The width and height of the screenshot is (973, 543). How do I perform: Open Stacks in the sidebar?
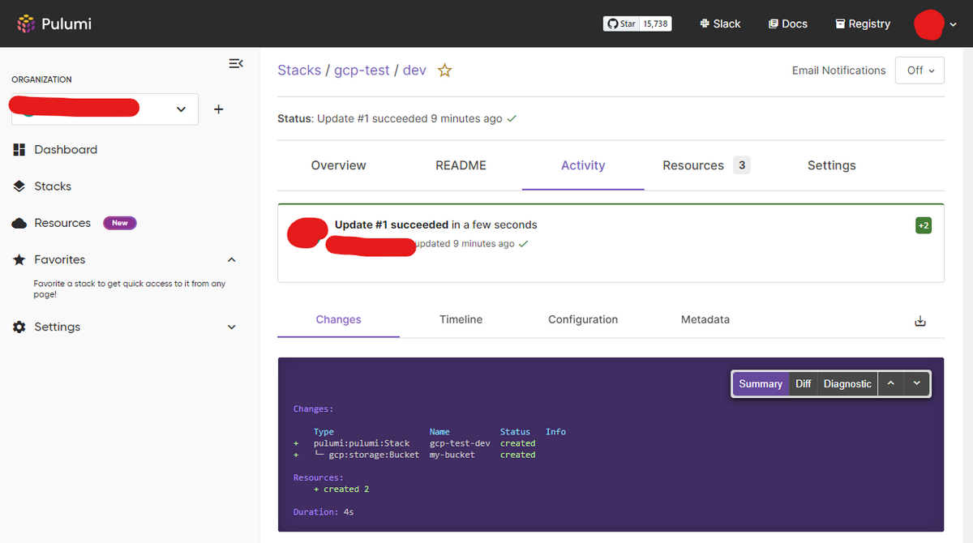(52, 186)
